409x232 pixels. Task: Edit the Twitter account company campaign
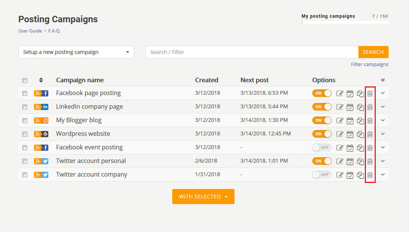(x=340, y=175)
